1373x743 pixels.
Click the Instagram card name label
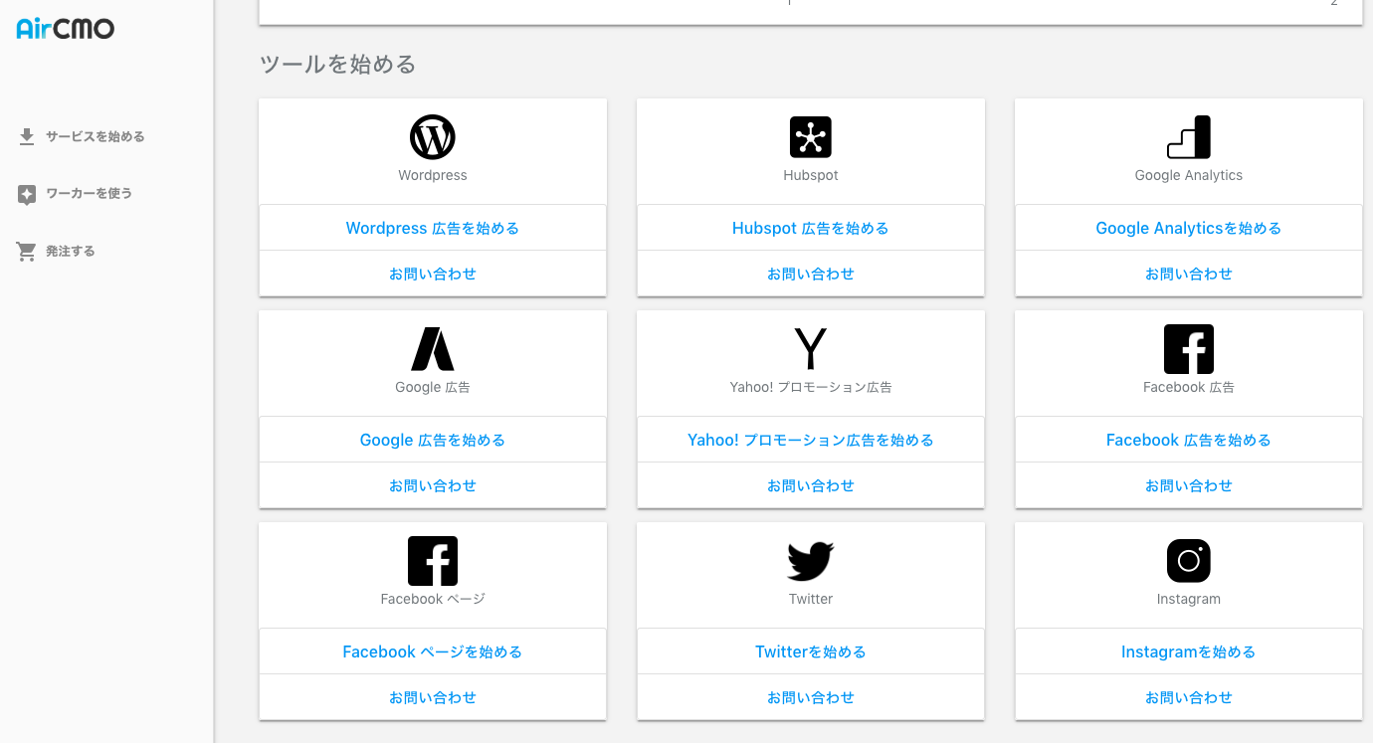1189,599
